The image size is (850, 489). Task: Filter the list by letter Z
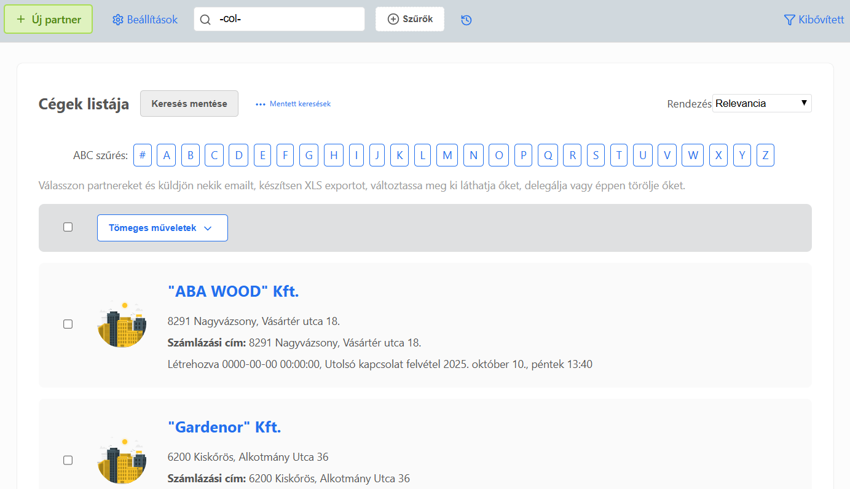pos(765,155)
